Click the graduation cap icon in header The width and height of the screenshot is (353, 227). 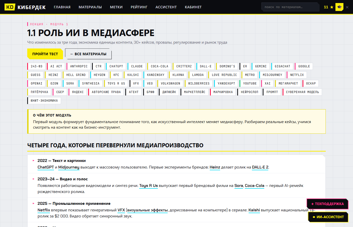pyautogui.click(x=339, y=7)
